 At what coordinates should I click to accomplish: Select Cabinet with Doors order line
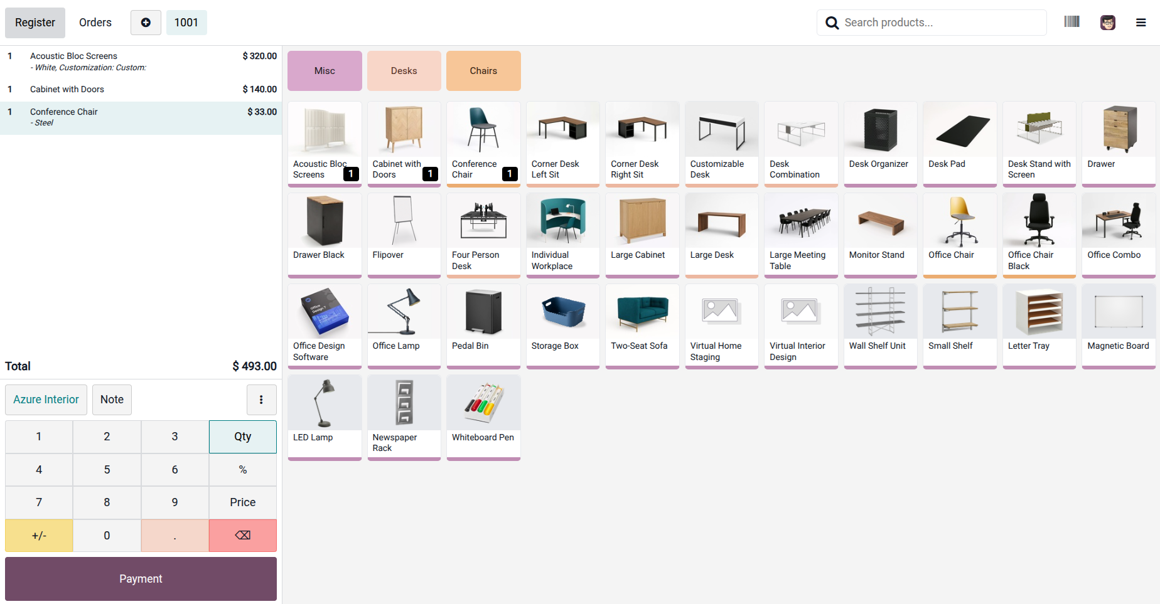pos(141,89)
